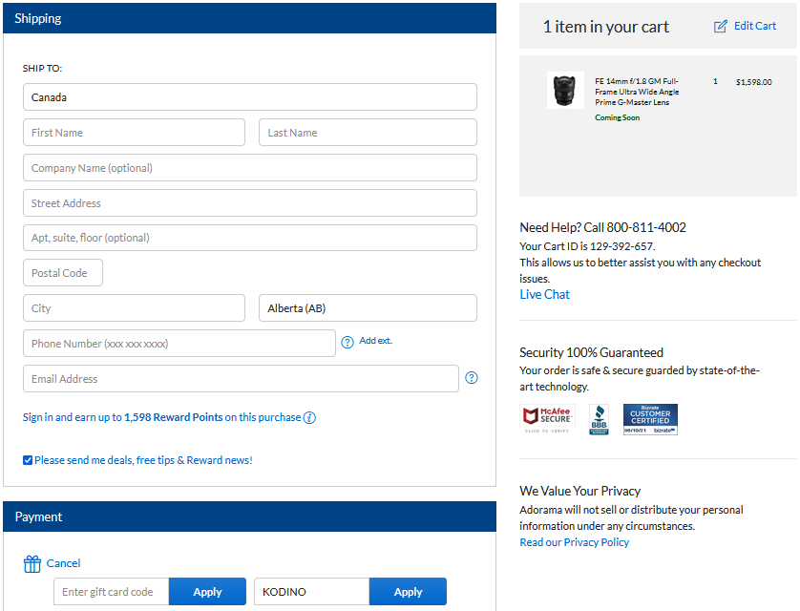Viewport: 800px width, 611px height.
Task: Open the Canada country dropdown
Action: [250, 97]
